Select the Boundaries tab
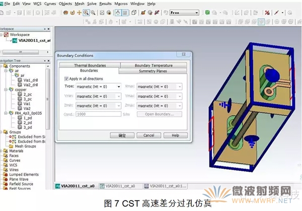Screen dimensions: 302x211 tap(89, 71)
